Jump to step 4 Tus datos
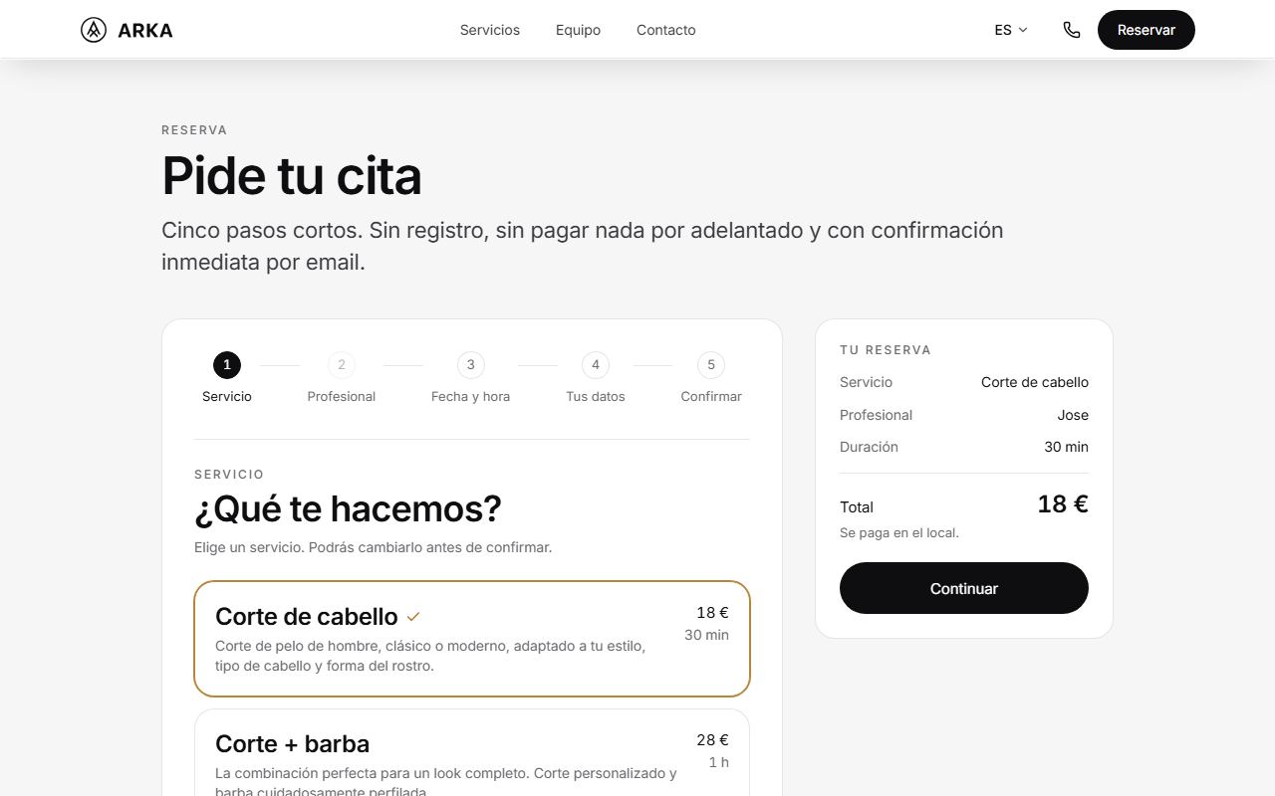1275x796 pixels. coord(596,378)
